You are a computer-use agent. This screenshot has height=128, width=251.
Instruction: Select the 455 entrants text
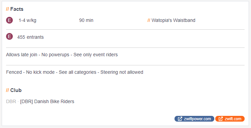[x=30, y=37]
